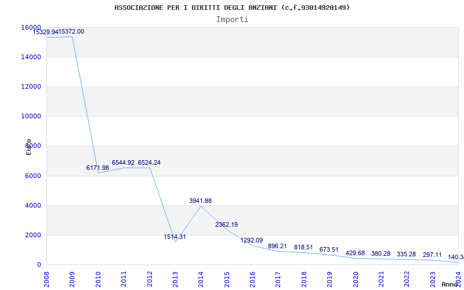Image resolution: width=464 pixels, height=290 pixels.
Task: Click the 14000 y-axis tick label
Action: [x=31, y=57]
